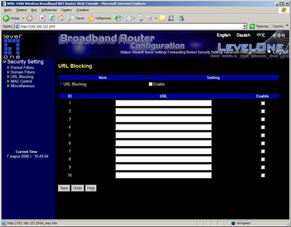This screenshot has width=291, height=227.
Task: Open Favorites star icon in toolbar
Action: coord(91,18)
